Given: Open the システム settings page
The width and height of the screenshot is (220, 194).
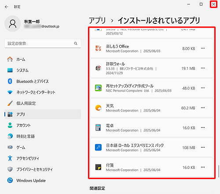Looking at the screenshot, I should point(43,70).
